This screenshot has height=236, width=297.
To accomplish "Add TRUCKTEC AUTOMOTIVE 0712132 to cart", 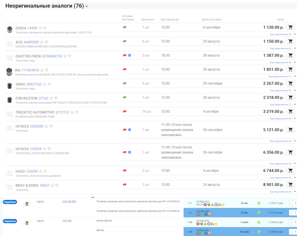I will pyautogui.click(x=291, y=112).
